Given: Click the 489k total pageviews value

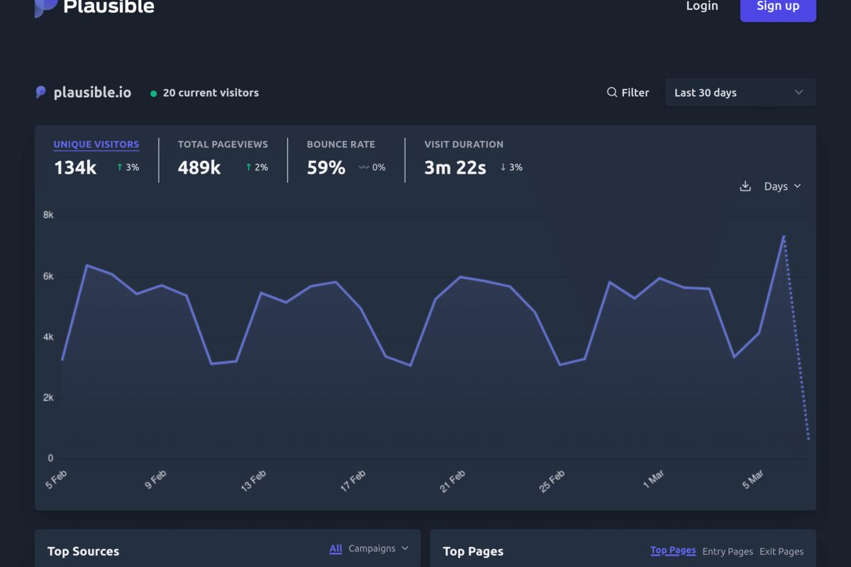Looking at the screenshot, I should (199, 167).
